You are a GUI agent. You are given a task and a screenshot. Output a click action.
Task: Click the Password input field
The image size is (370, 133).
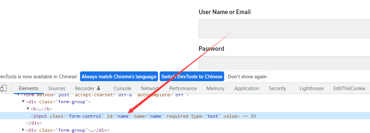tap(284, 63)
